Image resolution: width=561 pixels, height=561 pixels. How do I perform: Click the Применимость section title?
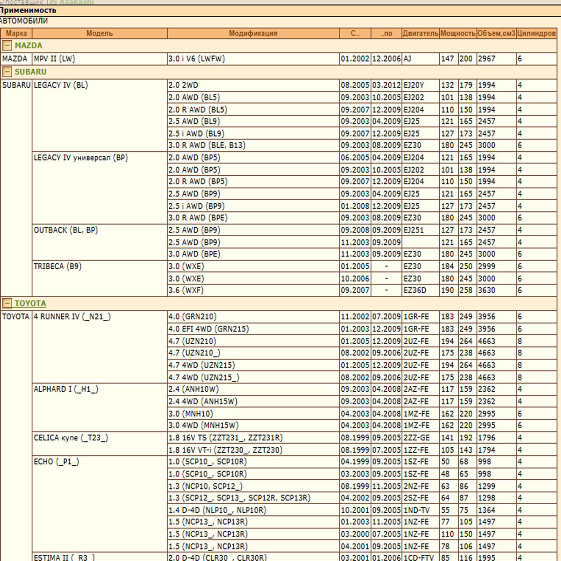click(28, 10)
